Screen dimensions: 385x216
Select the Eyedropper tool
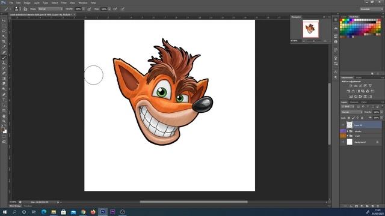pos(4,47)
